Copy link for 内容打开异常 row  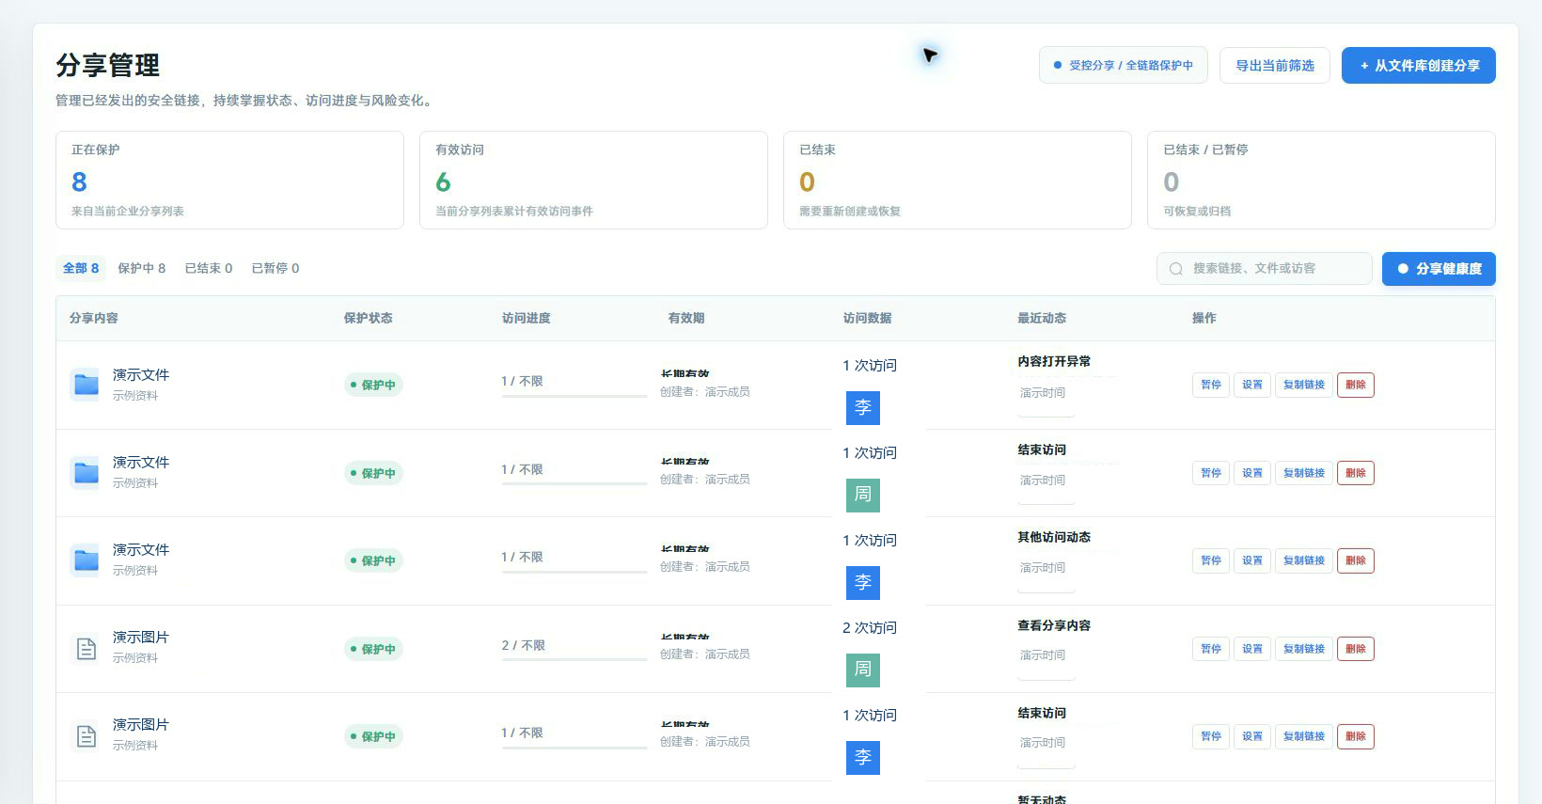pyautogui.click(x=1304, y=385)
